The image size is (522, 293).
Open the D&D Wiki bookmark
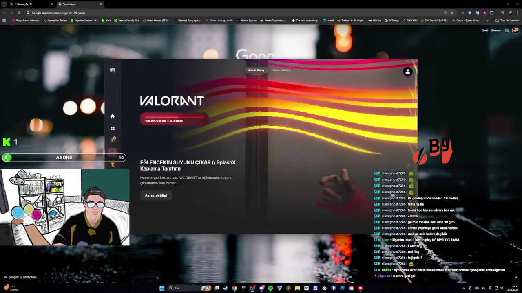tap(410, 20)
